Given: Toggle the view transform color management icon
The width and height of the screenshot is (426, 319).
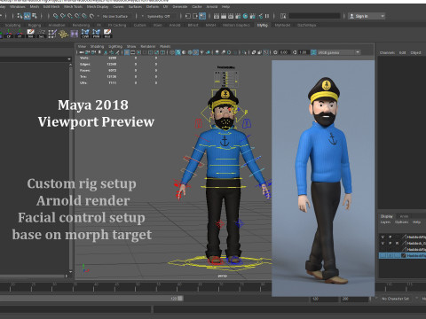Looking at the screenshot, I should coord(313,52).
